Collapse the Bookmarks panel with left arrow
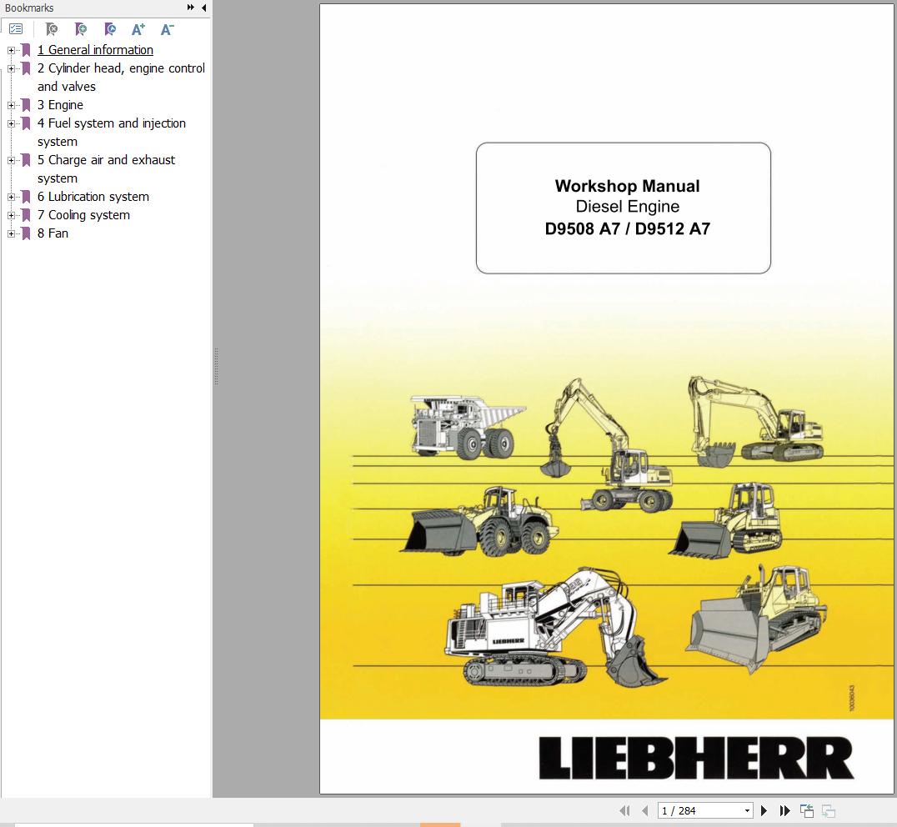 (203, 8)
